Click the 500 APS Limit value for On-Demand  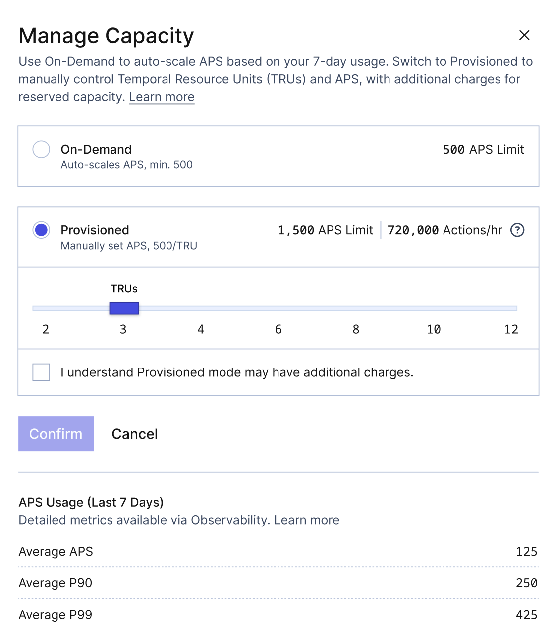coord(483,149)
